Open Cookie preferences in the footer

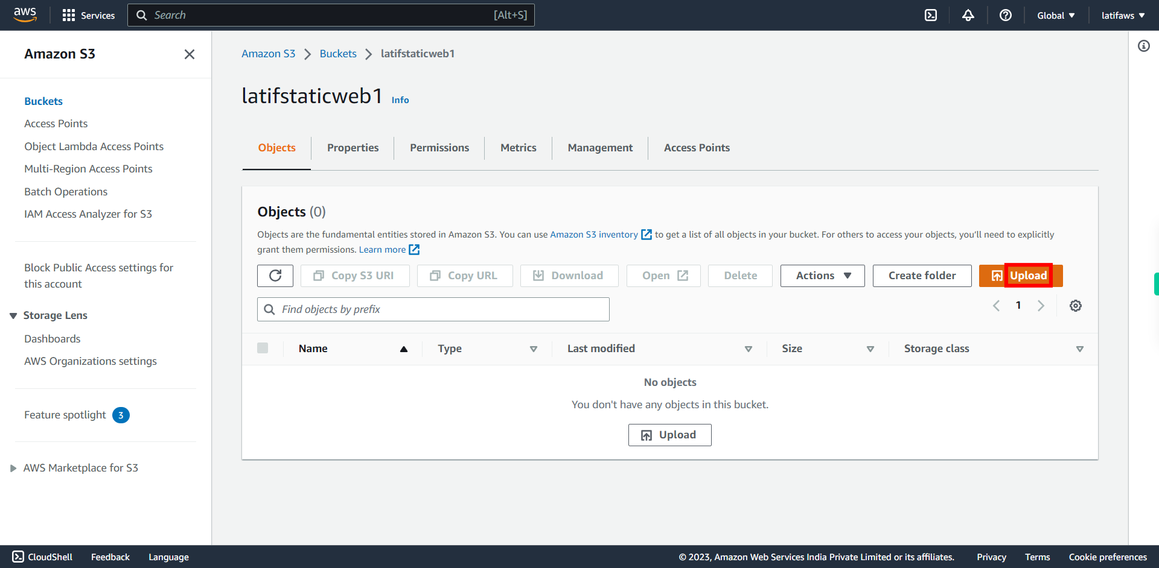point(1108,557)
